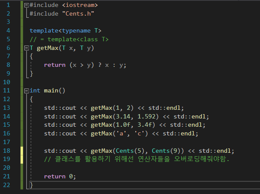Viewport: 260px width, 194px height.
Task: Click 'return 0;' on line 21
Action: (x=60, y=176)
